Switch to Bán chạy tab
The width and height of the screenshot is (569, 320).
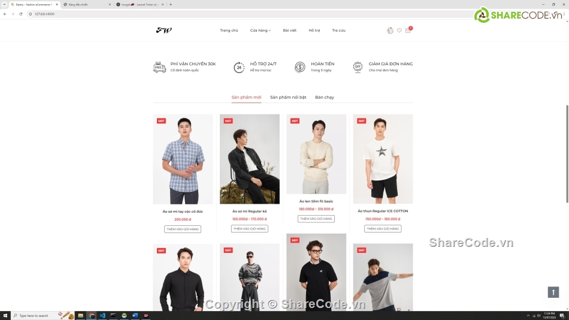(x=325, y=97)
